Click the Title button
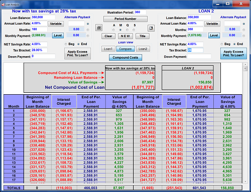 (x=143, y=36)
